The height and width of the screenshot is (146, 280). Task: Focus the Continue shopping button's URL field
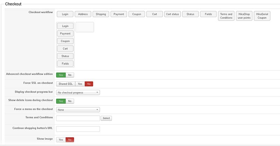click(x=78, y=129)
